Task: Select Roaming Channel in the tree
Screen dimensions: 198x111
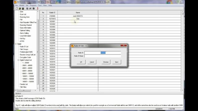Action: coord(26,25)
